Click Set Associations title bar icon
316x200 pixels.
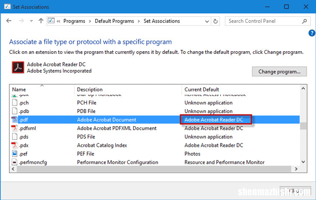[7, 6]
